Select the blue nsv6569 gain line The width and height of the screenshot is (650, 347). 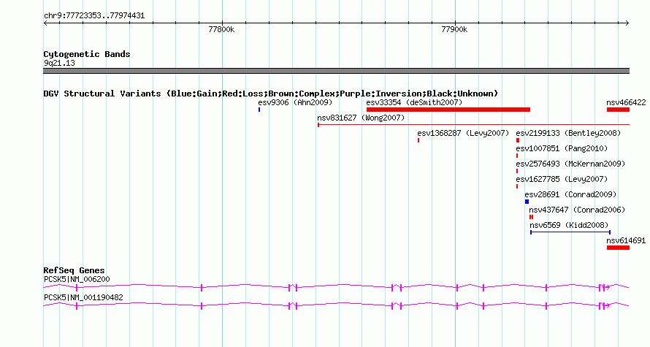tap(570, 232)
